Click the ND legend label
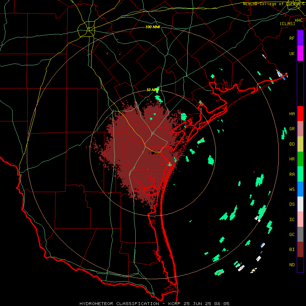This screenshot has height=306, width=306. (x=292, y=265)
